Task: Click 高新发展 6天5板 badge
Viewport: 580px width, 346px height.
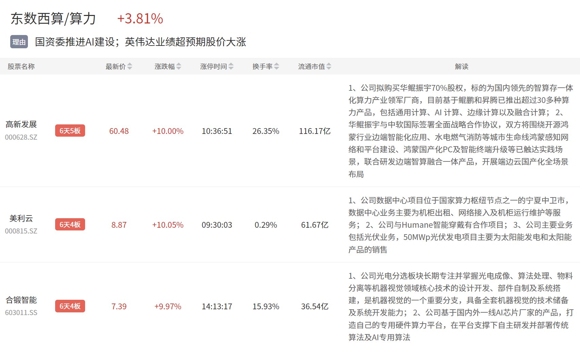Action: click(x=70, y=131)
